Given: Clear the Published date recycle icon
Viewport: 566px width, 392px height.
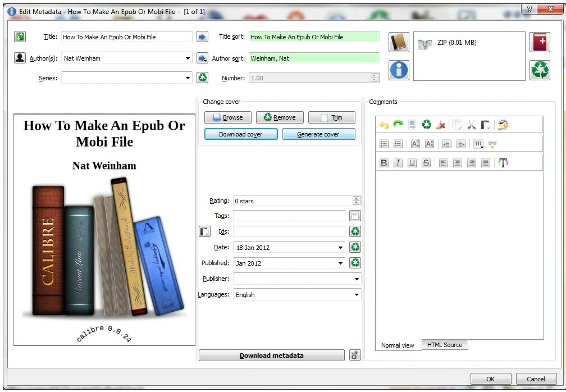Looking at the screenshot, I should (x=355, y=263).
